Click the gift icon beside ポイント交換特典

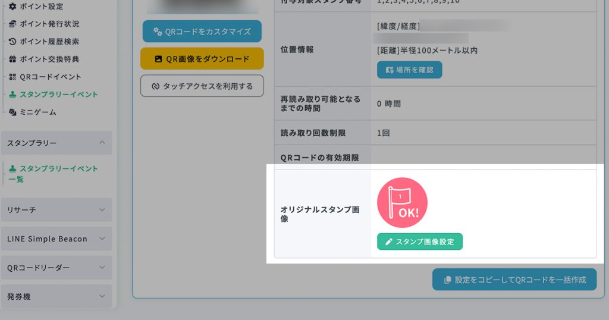pos(12,59)
